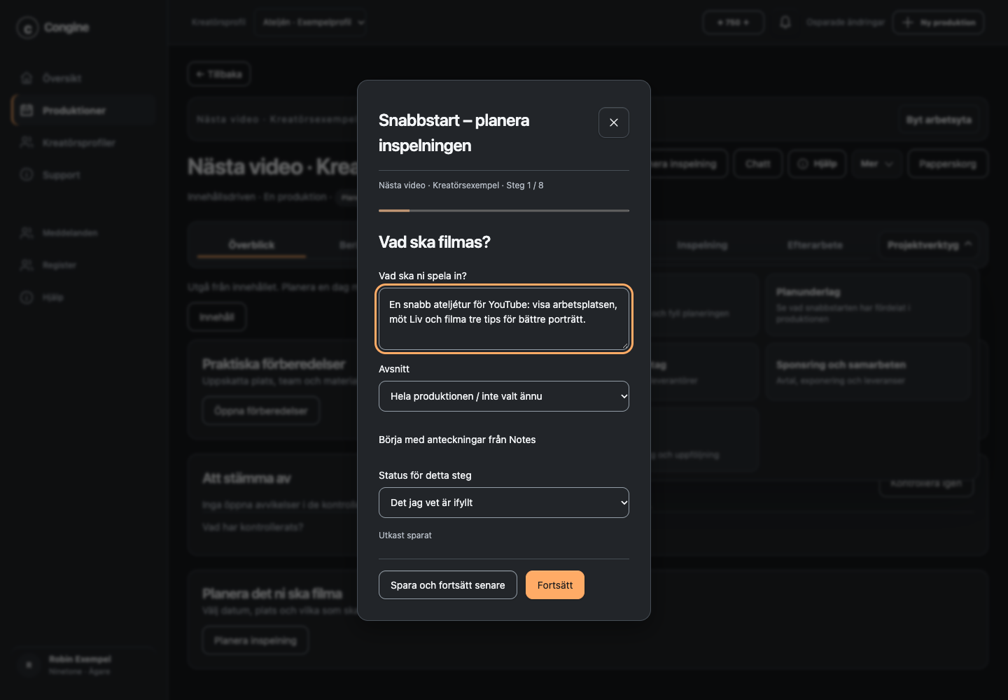Create a new production with Ny produktion

(x=939, y=22)
